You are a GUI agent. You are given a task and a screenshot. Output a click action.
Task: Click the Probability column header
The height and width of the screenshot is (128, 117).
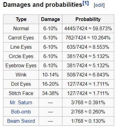(88, 19)
